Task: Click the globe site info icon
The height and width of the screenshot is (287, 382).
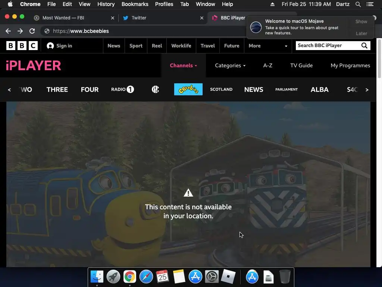Action: tap(47, 31)
